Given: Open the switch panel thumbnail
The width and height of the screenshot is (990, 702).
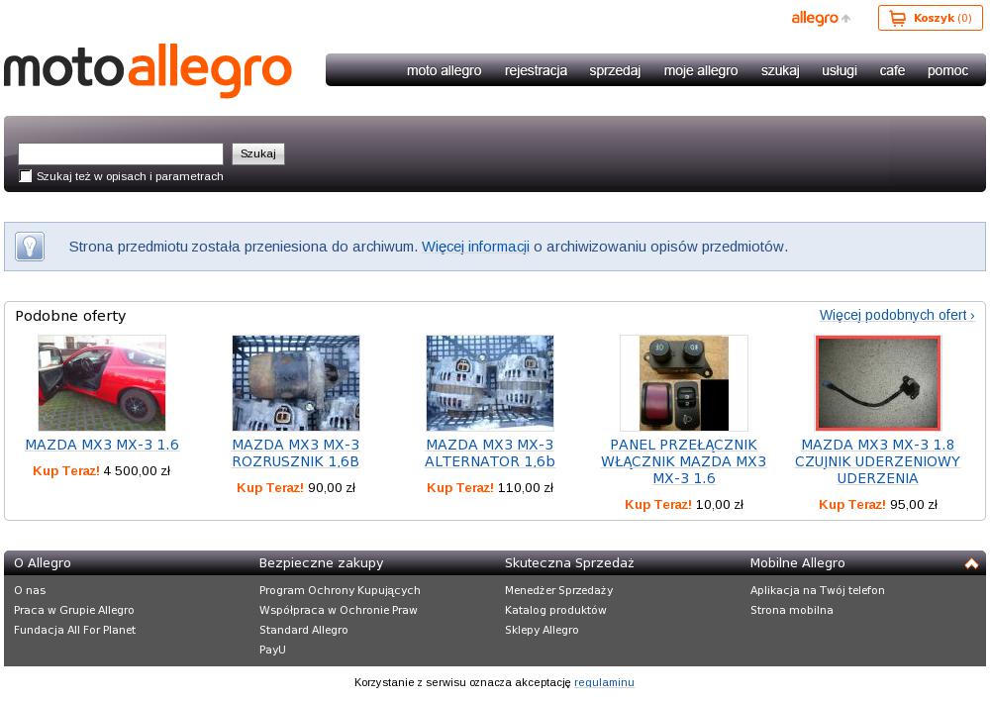Looking at the screenshot, I should coord(684,383).
